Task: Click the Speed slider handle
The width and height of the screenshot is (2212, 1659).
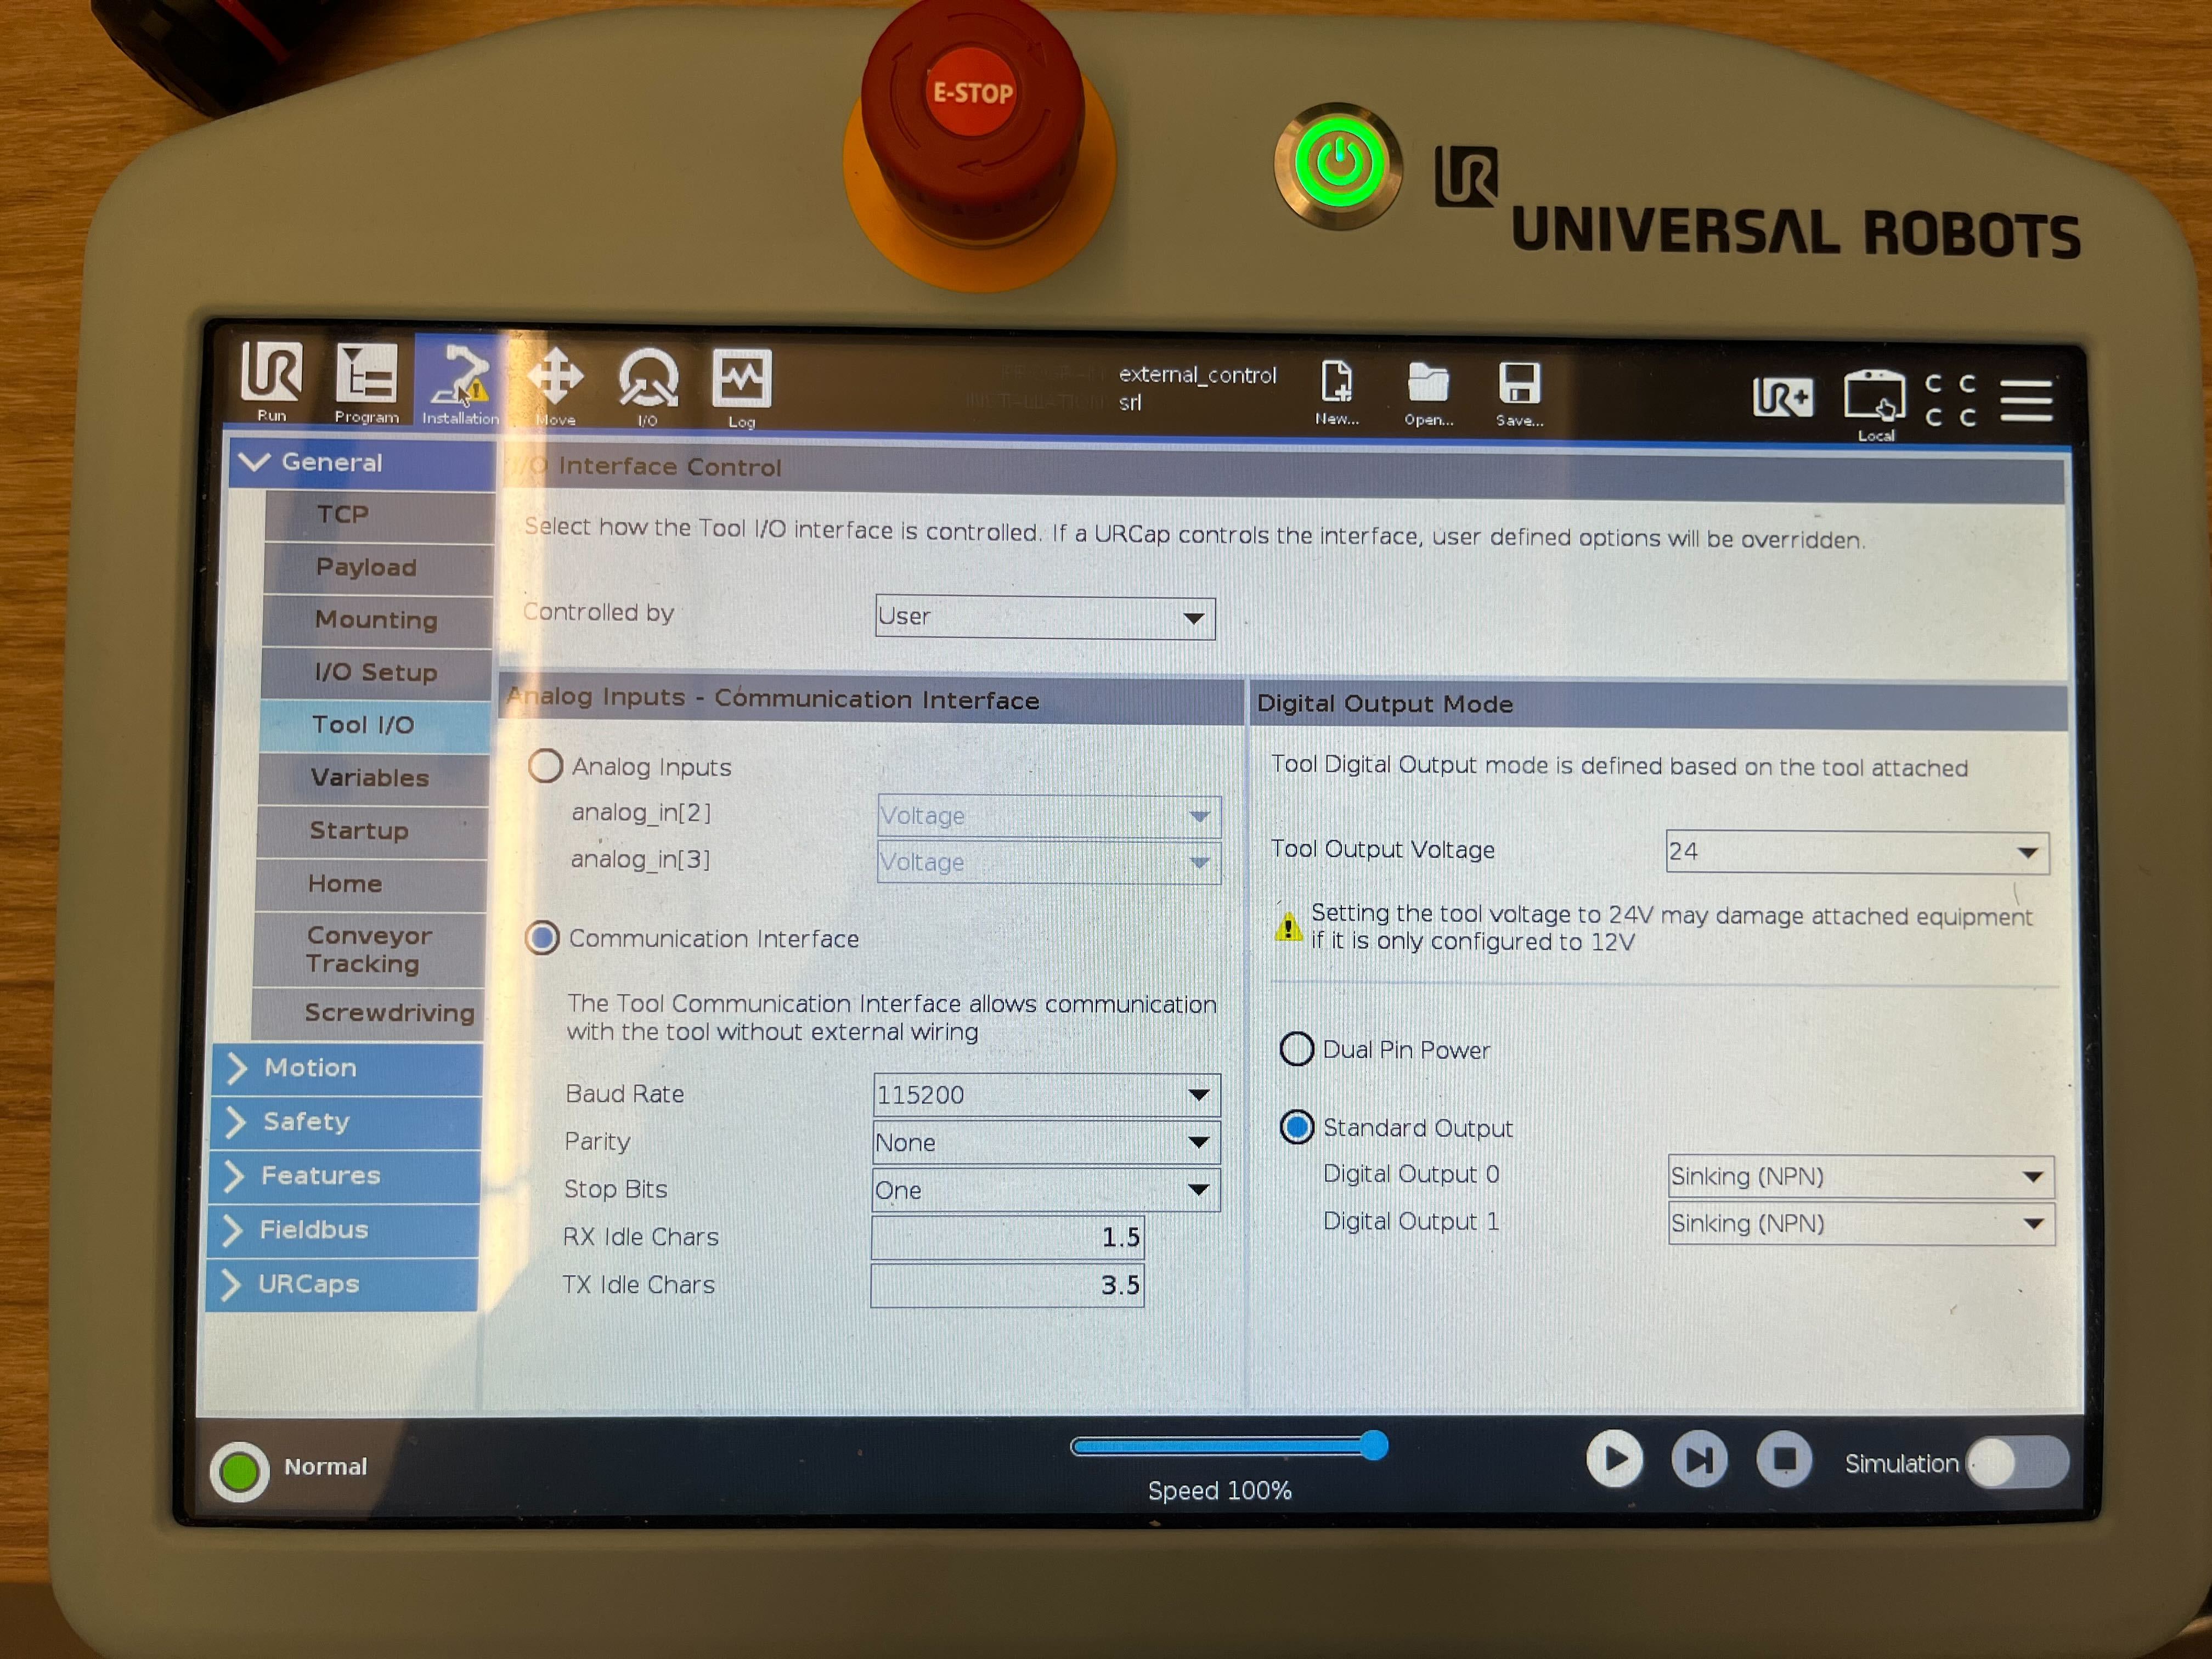Action: 1374,1446
